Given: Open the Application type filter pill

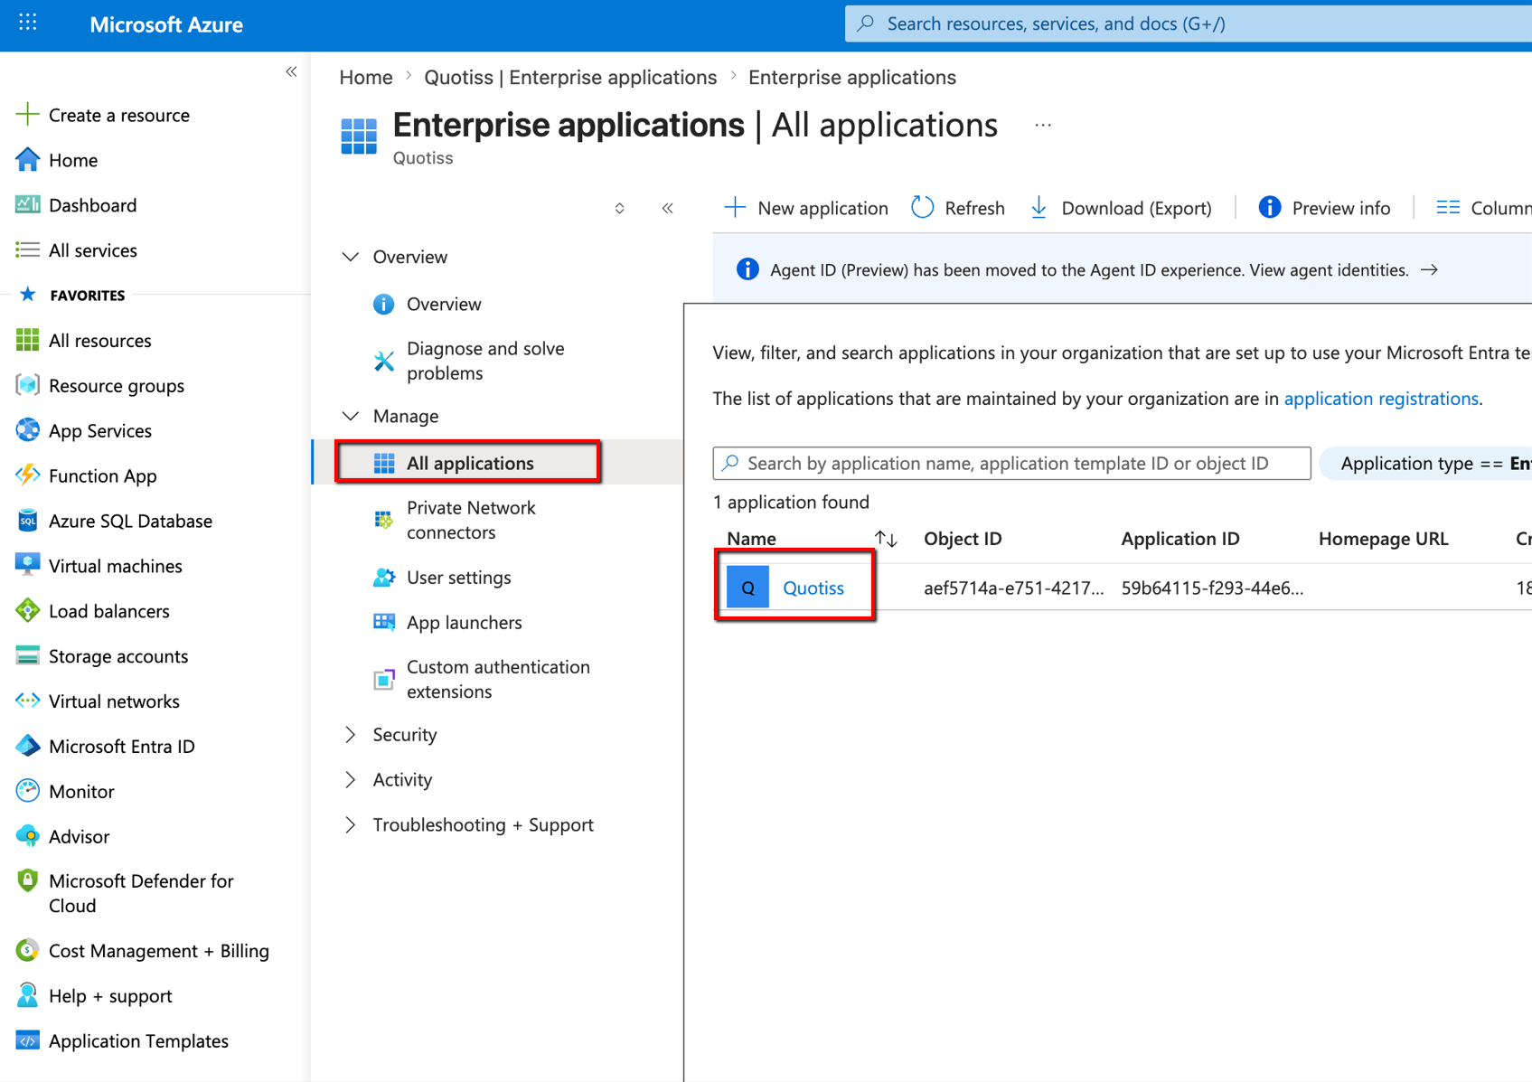Looking at the screenshot, I should coord(1426,464).
